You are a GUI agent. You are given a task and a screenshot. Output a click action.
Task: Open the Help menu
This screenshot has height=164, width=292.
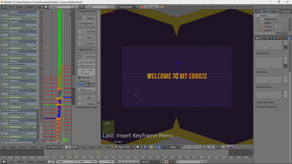[39, 7]
